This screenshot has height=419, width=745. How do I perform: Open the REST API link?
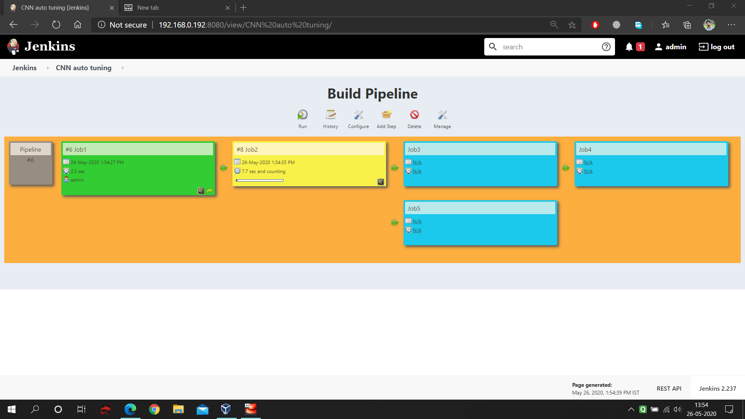[x=669, y=388]
